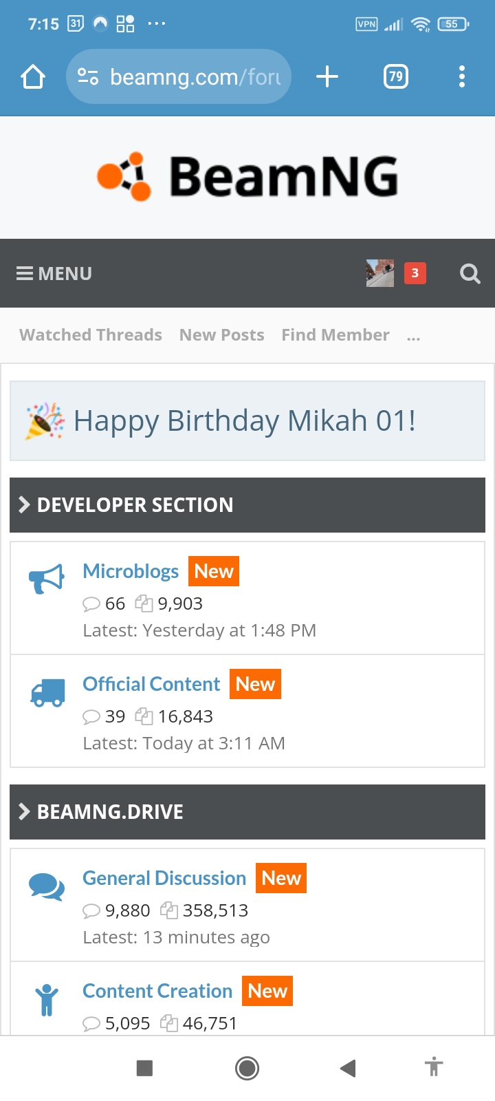Tap the party popper birthday icon
This screenshot has width=495, height=1101.
coord(45,421)
